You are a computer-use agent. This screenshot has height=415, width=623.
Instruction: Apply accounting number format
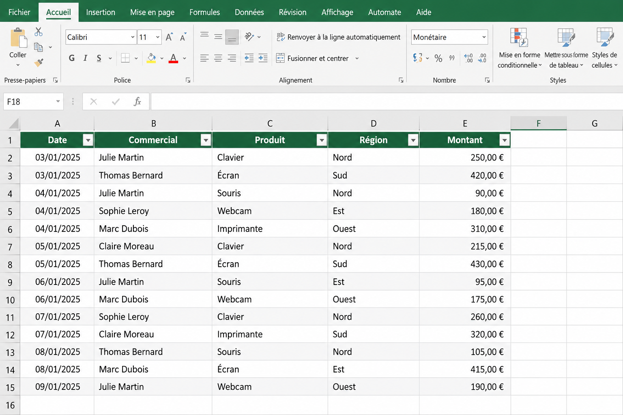coord(418,58)
